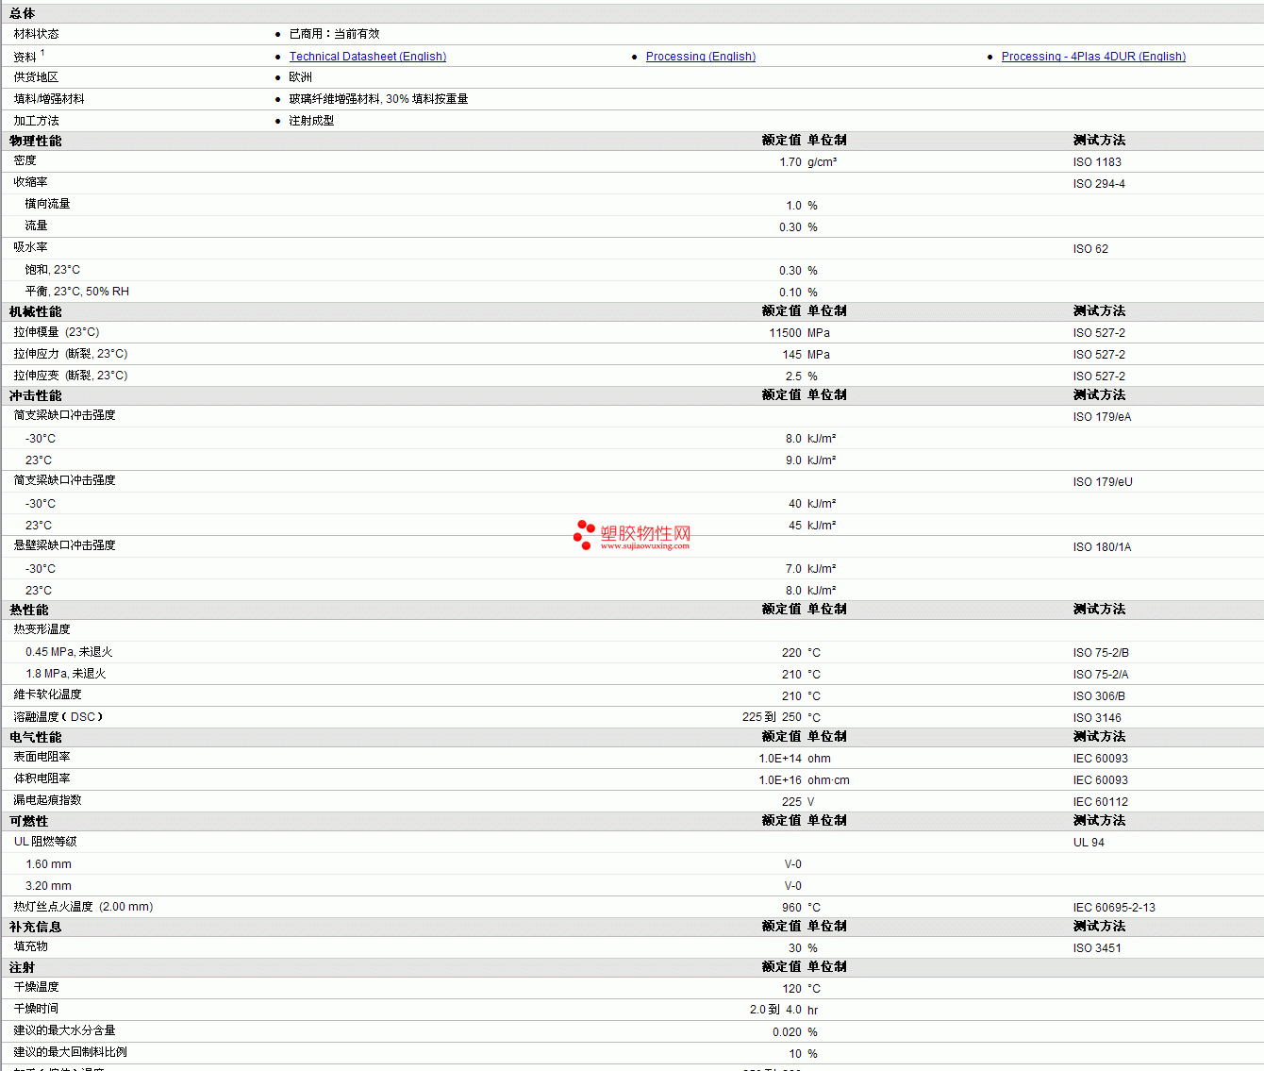Click the 'ISO 3146' test method
1264x1071 pixels.
[1097, 718]
